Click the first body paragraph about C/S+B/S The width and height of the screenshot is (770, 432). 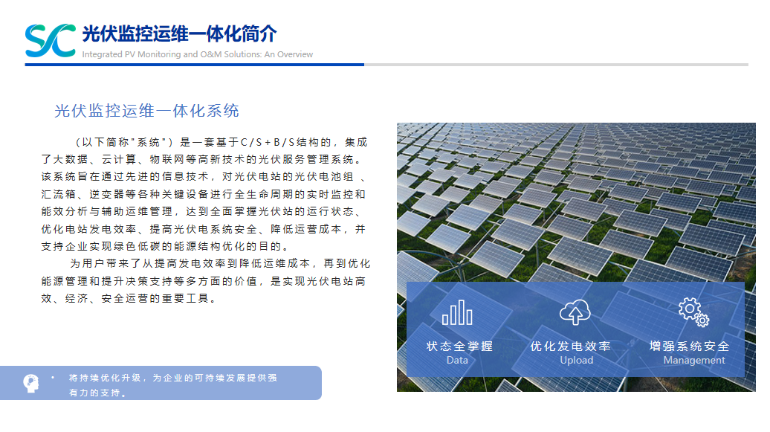pyautogui.click(x=204, y=193)
